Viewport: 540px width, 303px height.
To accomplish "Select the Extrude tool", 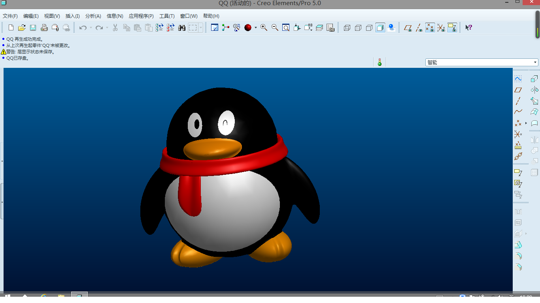I will (x=534, y=79).
